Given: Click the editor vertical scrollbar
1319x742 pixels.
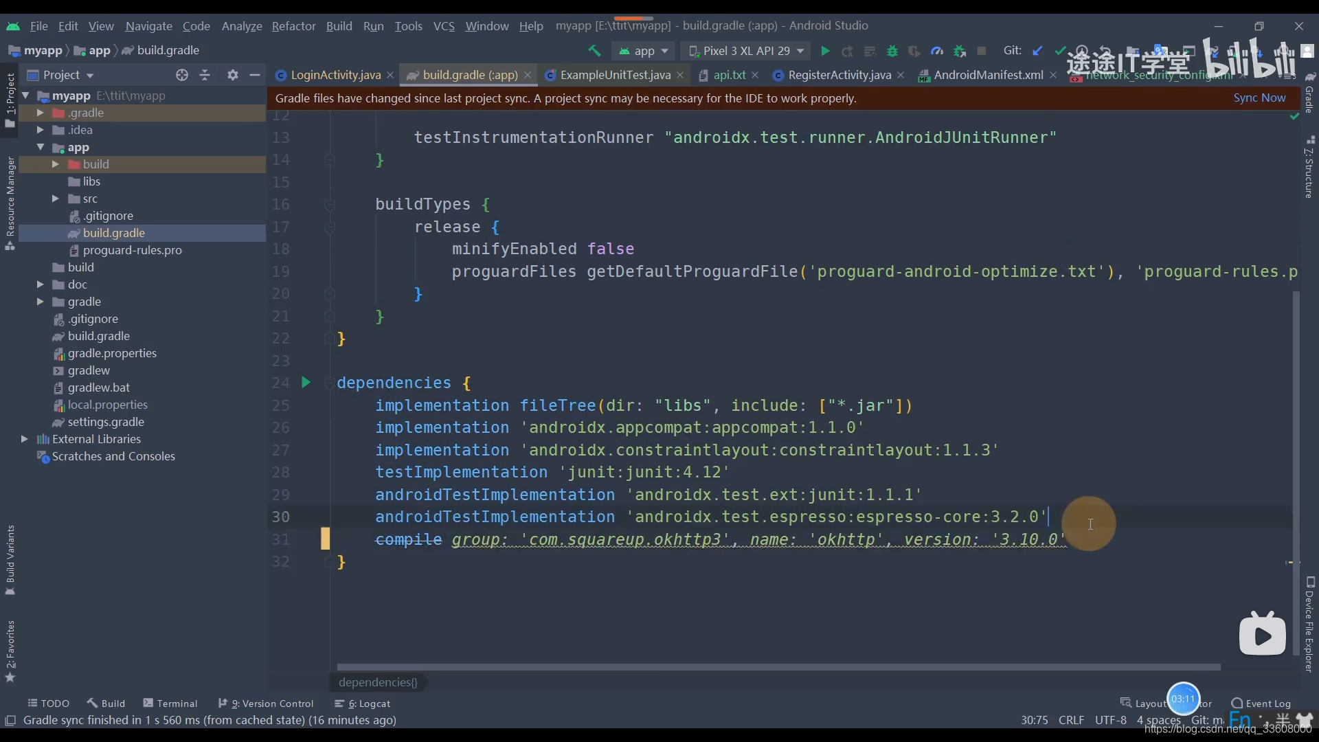Looking at the screenshot, I should tap(1296, 473).
